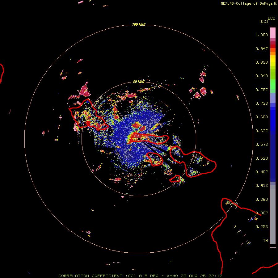Click the 0.947 color scale value
This screenshot has height=278, width=278.
pyautogui.click(x=262, y=48)
